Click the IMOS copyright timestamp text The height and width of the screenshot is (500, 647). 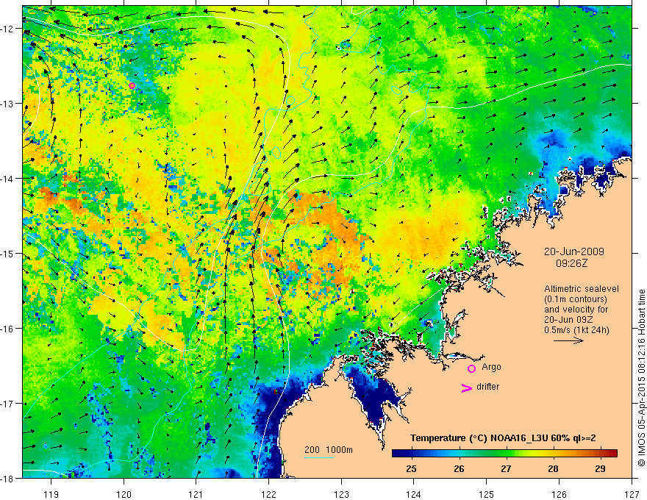click(641, 377)
